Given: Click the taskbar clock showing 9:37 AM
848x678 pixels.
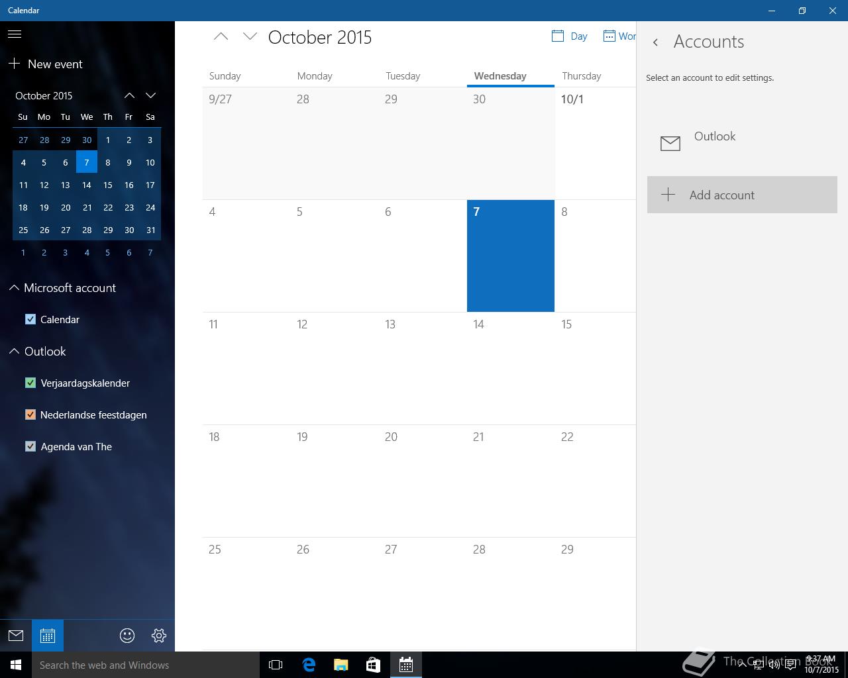Looking at the screenshot, I should coord(821,665).
